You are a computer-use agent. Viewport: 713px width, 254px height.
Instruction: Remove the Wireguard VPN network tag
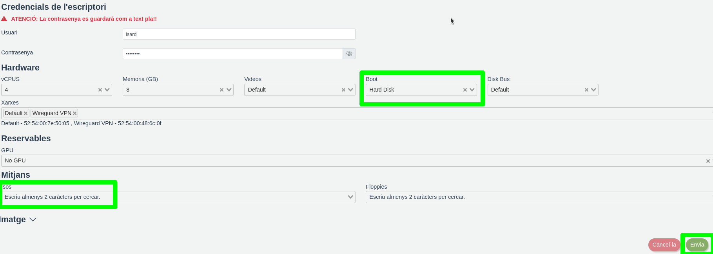74,113
